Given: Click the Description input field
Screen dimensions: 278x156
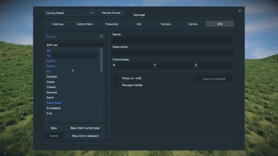Looking at the screenshot, I should (x=173, y=52).
